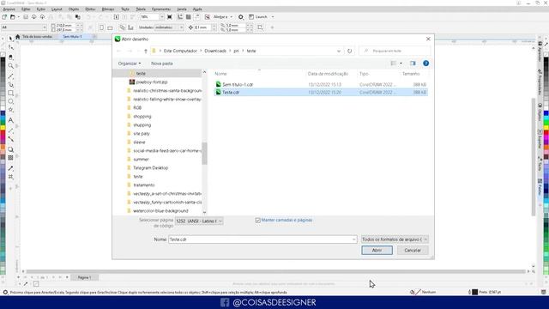This screenshot has height=309, width=549.
Task: Click the Pesquisar em teste search box
Action: click(395, 51)
